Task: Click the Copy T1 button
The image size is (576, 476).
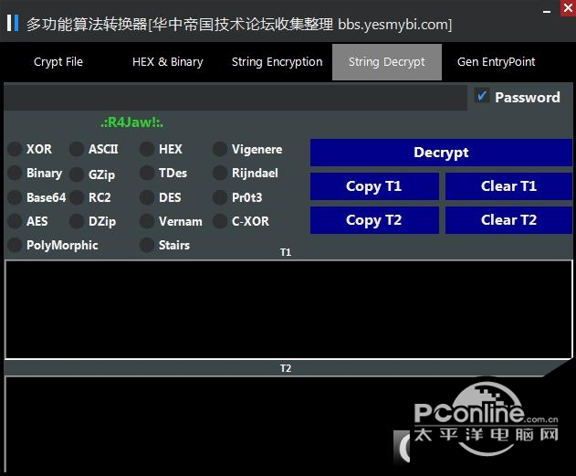Action: click(374, 186)
